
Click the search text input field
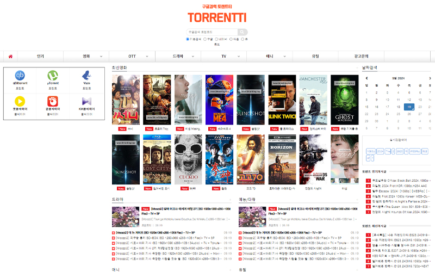click(212, 32)
